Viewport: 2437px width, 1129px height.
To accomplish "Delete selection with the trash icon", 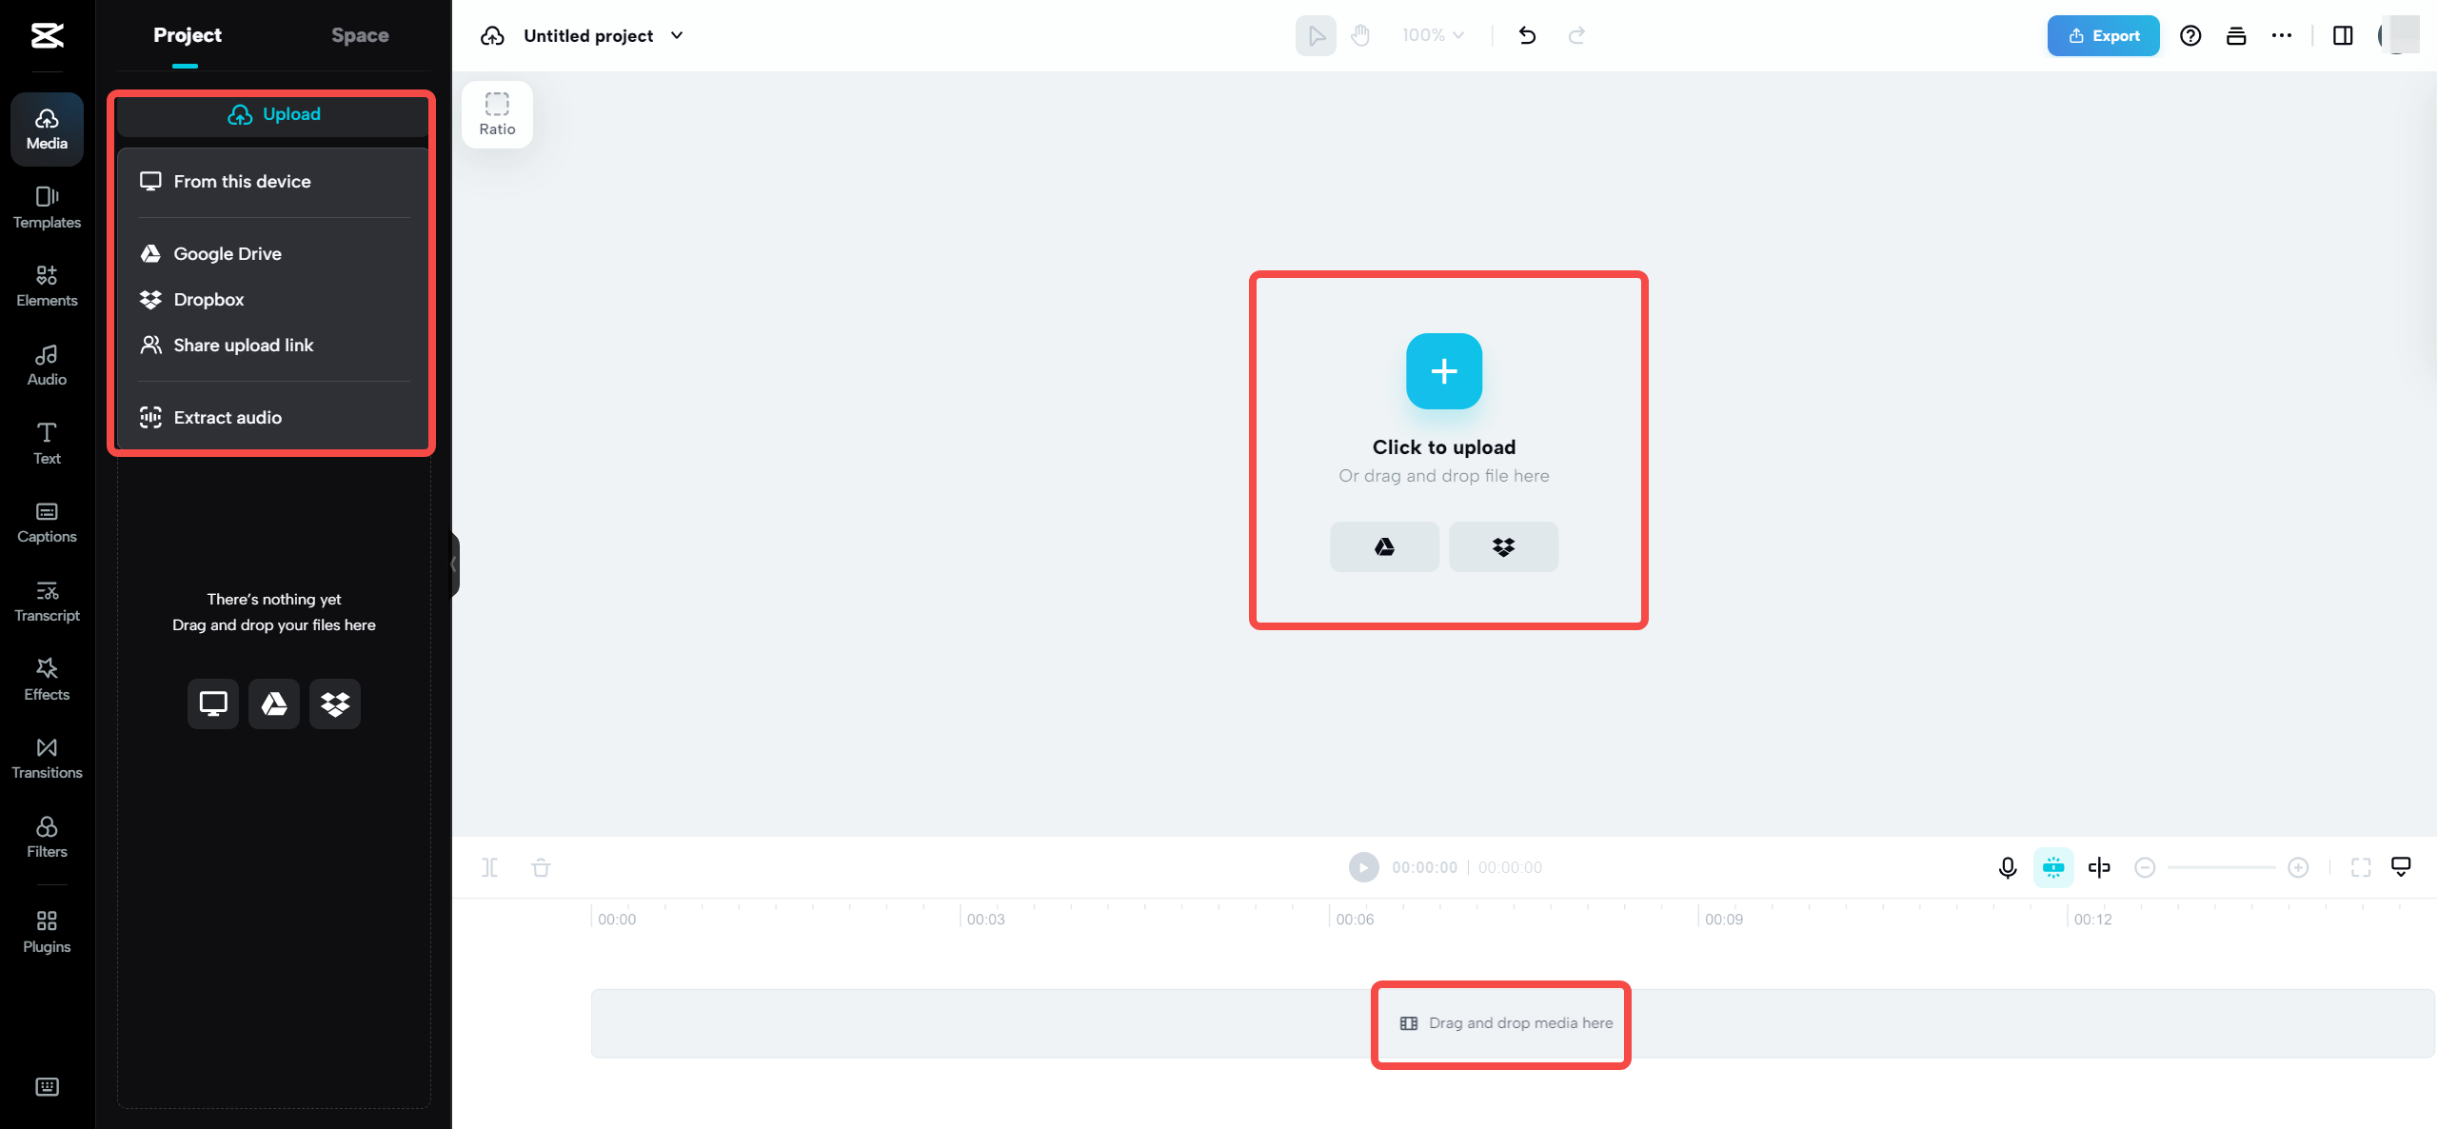I will [x=541, y=867].
